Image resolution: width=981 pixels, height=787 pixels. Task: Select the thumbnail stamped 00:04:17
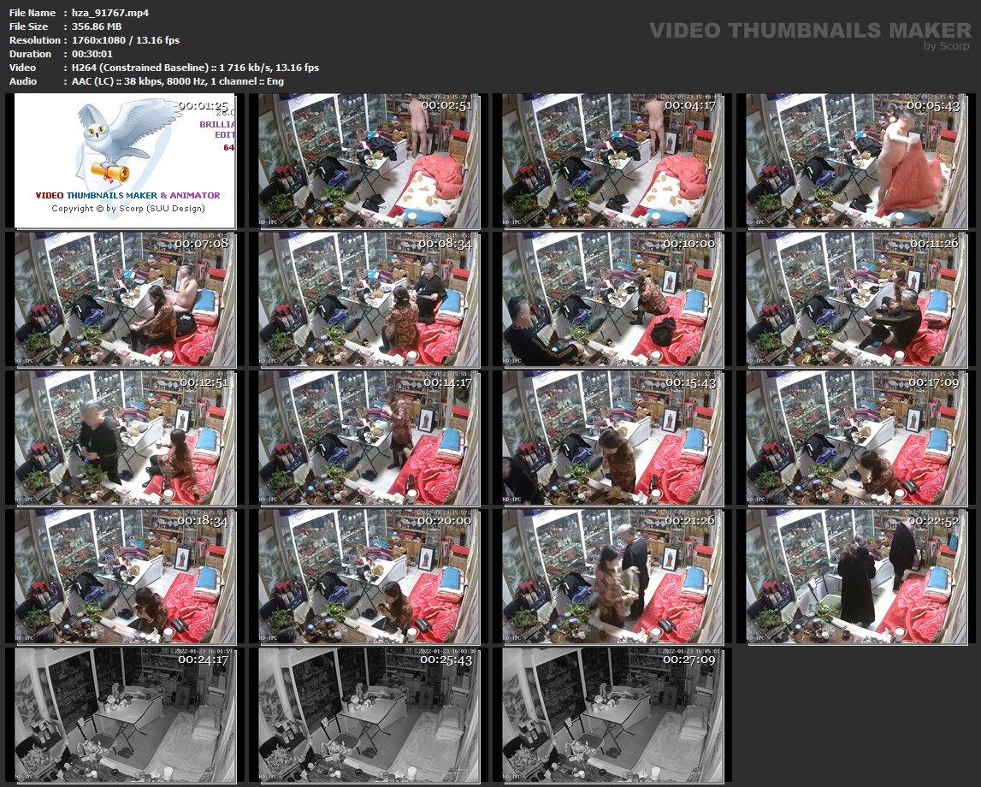[612, 161]
